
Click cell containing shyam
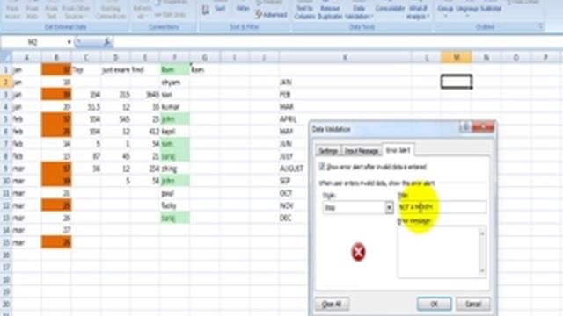pyautogui.click(x=175, y=82)
